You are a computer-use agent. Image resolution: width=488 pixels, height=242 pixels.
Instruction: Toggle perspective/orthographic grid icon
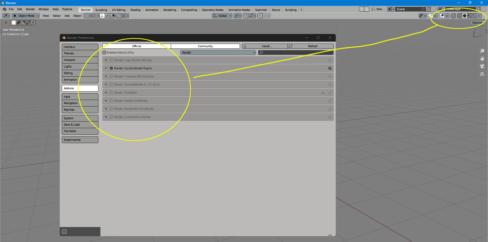tap(482, 74)
